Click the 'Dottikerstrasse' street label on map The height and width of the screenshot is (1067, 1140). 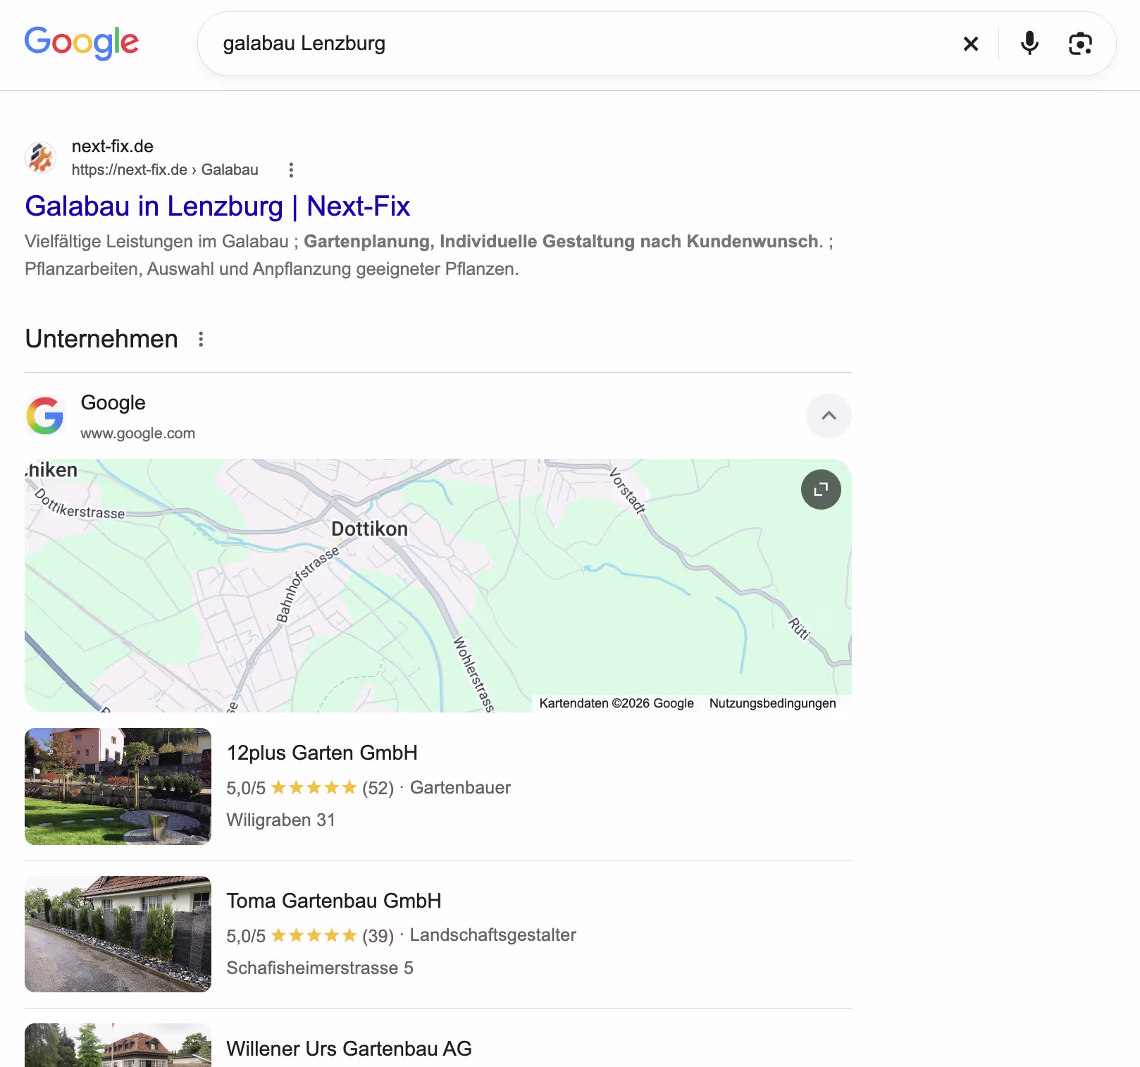tap(80, 505)
